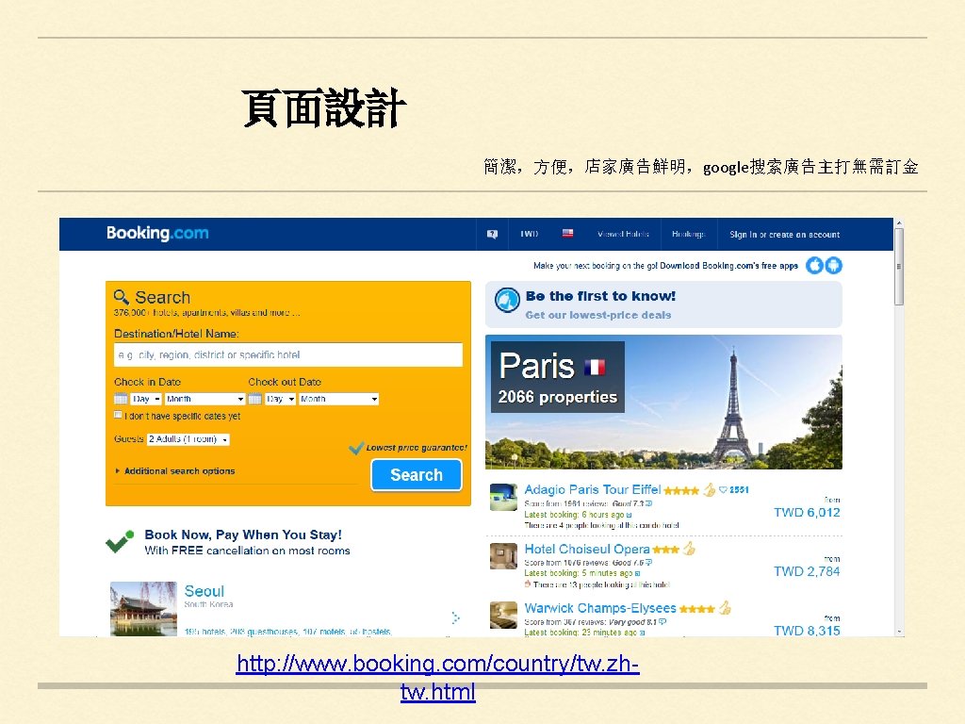Click price TWD 6,012
This screenshot has width=965, height=724.
coord(807,512)
